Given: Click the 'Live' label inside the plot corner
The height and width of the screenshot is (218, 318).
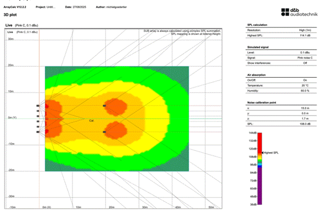Looking at the screenshot, I should [10, 32].
